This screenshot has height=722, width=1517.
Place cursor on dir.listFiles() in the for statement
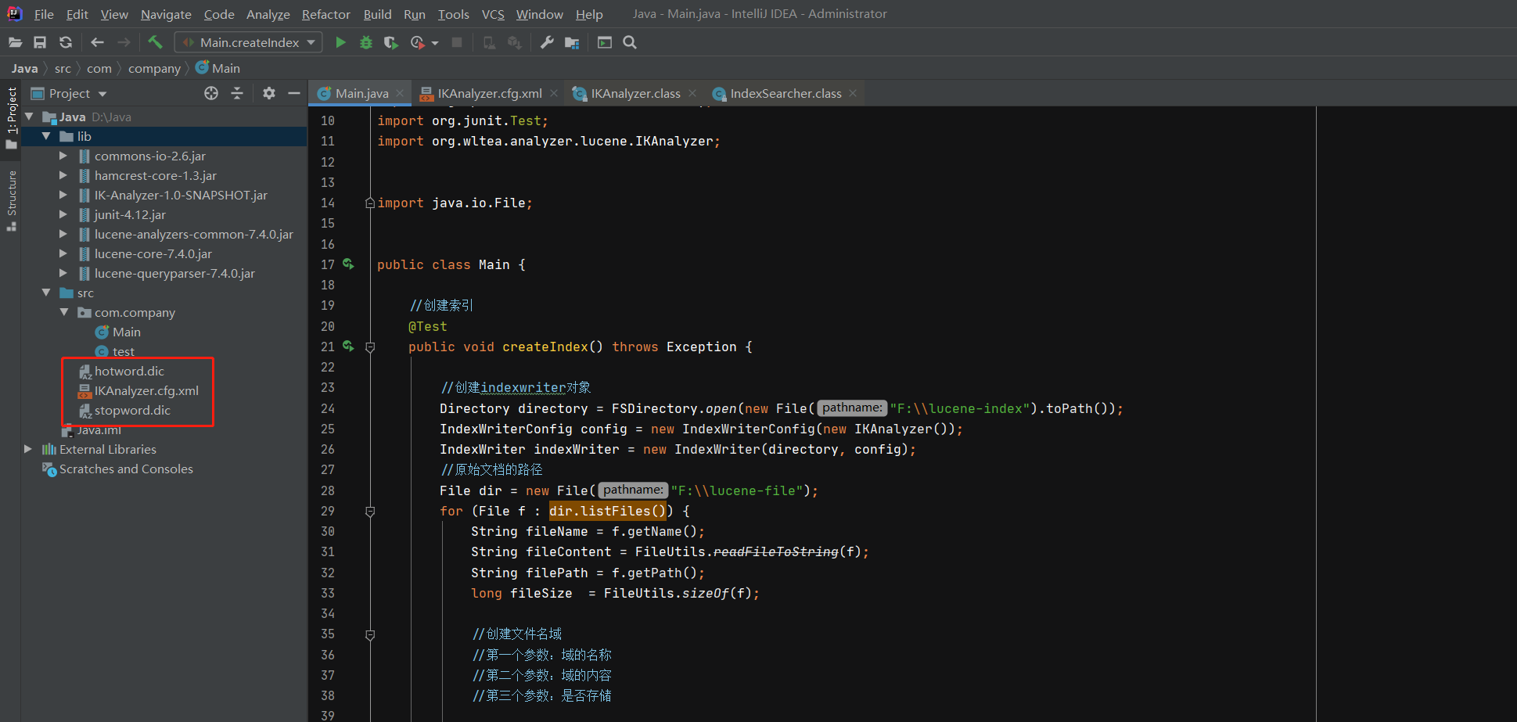(607, 511)
